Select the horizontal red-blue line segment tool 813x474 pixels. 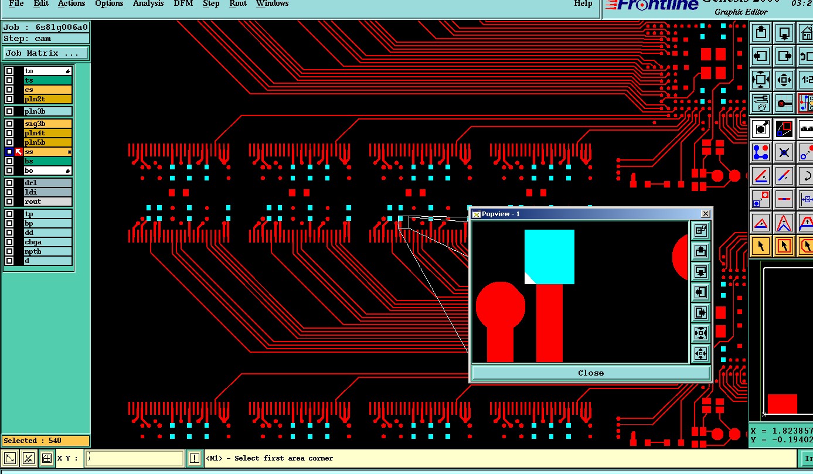(x=784, y=199)
